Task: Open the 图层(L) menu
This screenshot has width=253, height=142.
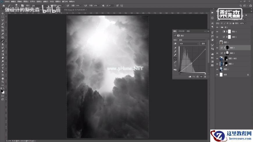Action: 26,1
